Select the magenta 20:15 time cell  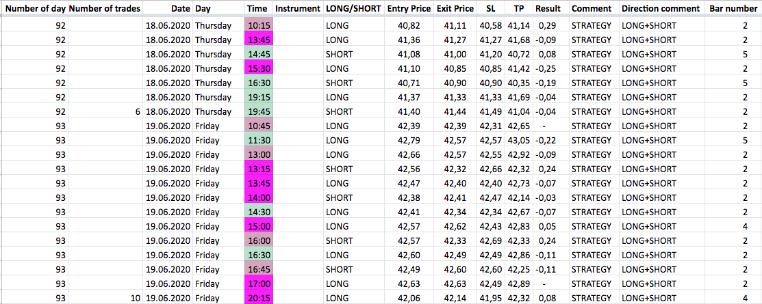(x=258, y=298)
